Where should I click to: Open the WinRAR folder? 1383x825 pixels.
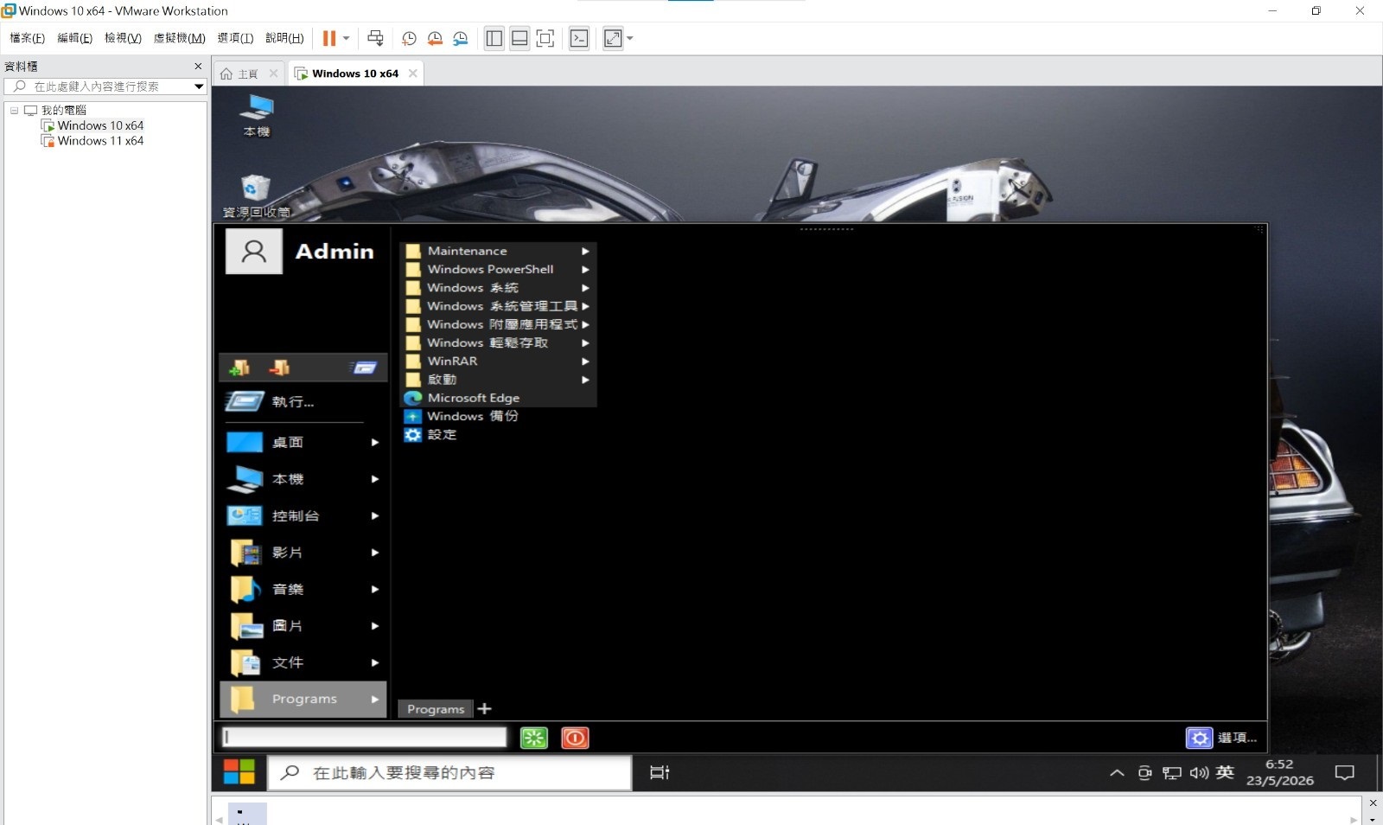click(x=499, y=361)
